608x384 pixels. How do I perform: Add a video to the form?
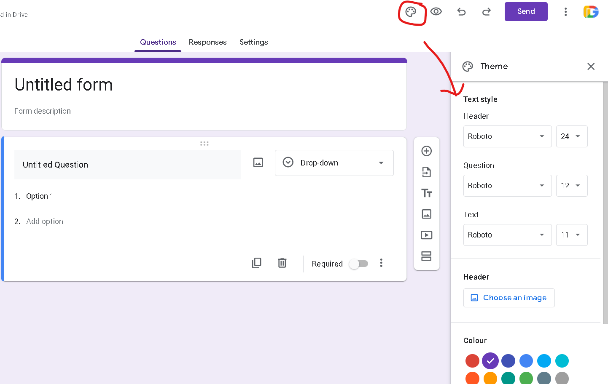427,235
